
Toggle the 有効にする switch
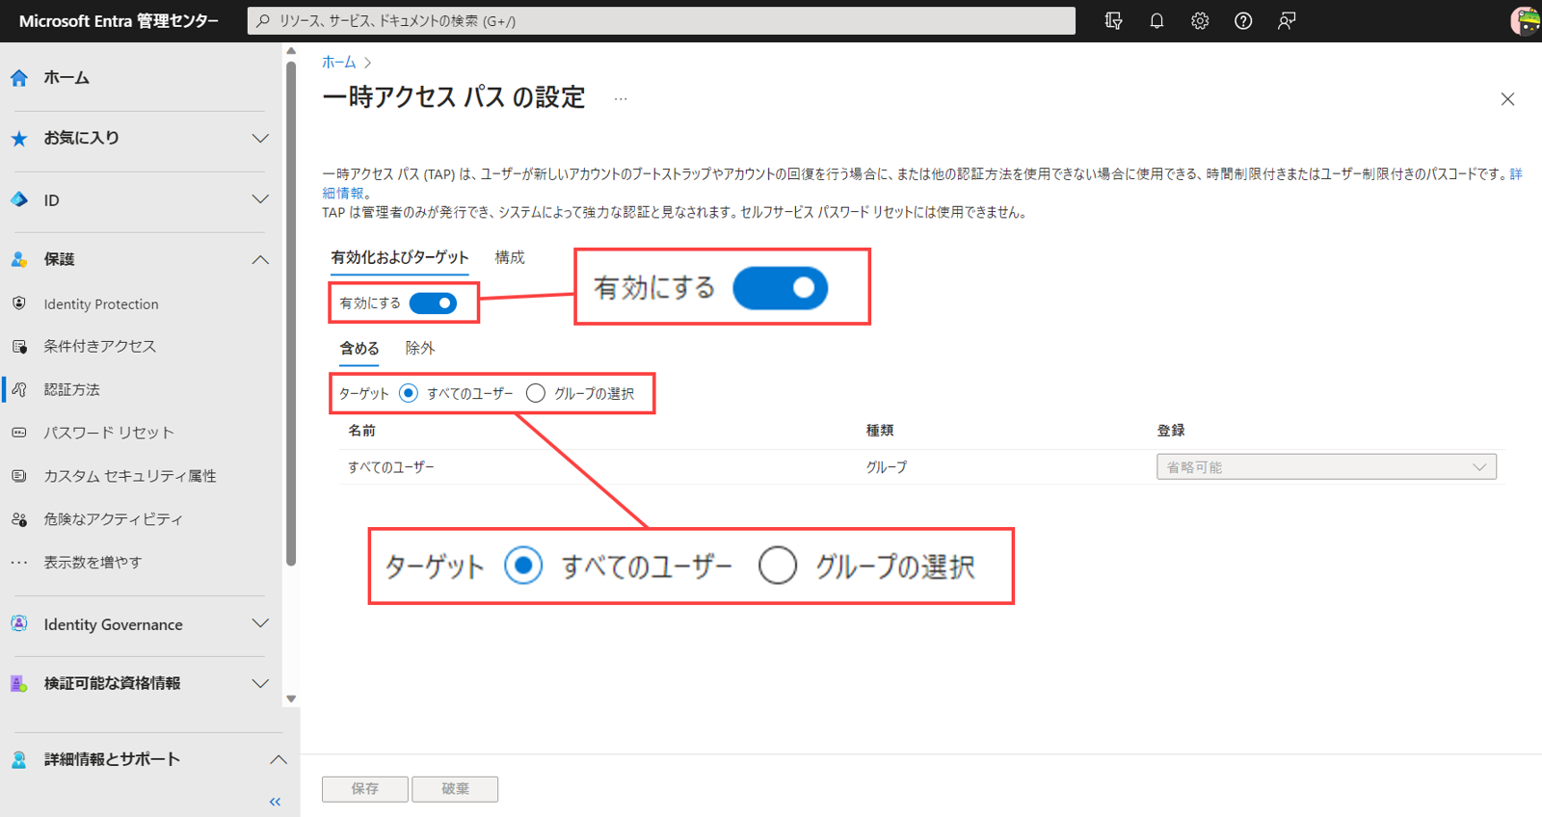point(433,303)
